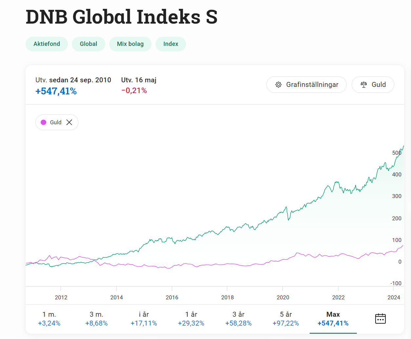Open the Mix bolag tag

(x=130, y=44)
